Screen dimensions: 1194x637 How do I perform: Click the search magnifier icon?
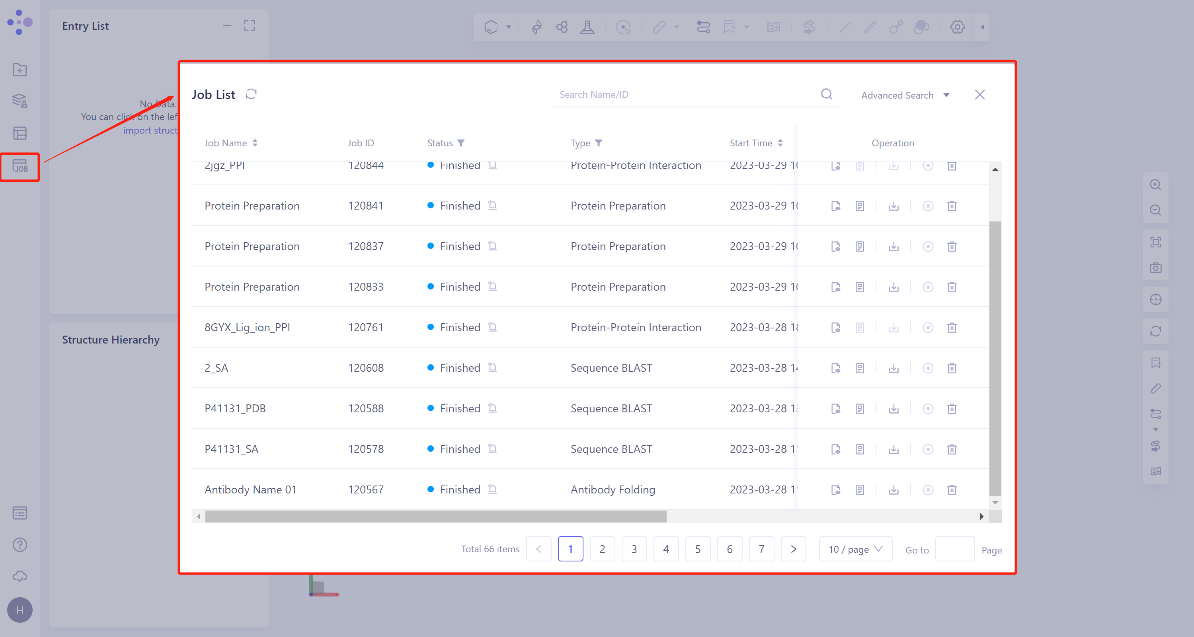pyautogui.click(x=826, y=95)
